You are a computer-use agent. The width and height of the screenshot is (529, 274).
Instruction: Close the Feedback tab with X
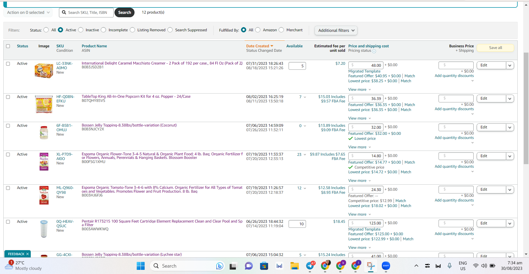coord(27,254)
